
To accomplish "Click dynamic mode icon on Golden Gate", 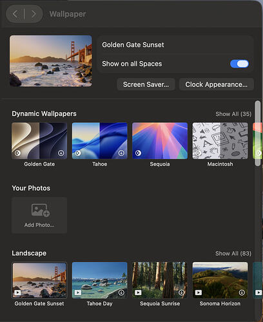I will point(17,153).
